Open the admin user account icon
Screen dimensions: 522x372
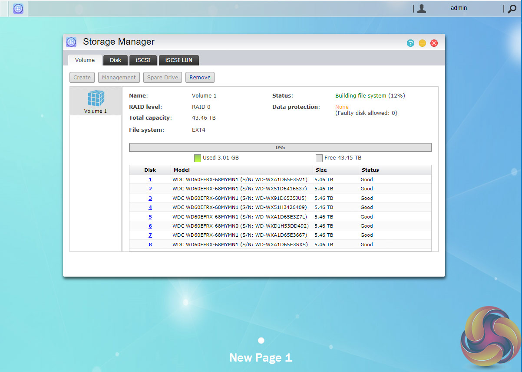pyautogui.click(x=421, y=9)
